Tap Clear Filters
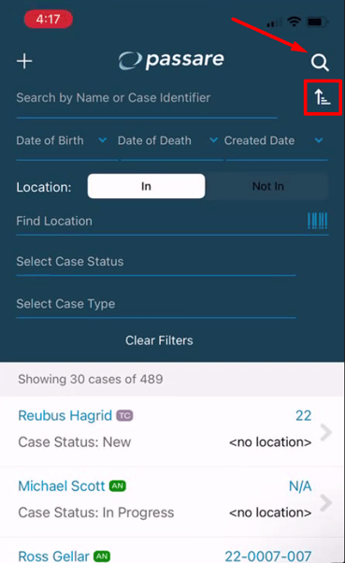Screen dimensions: 345x563 [159, 340]
